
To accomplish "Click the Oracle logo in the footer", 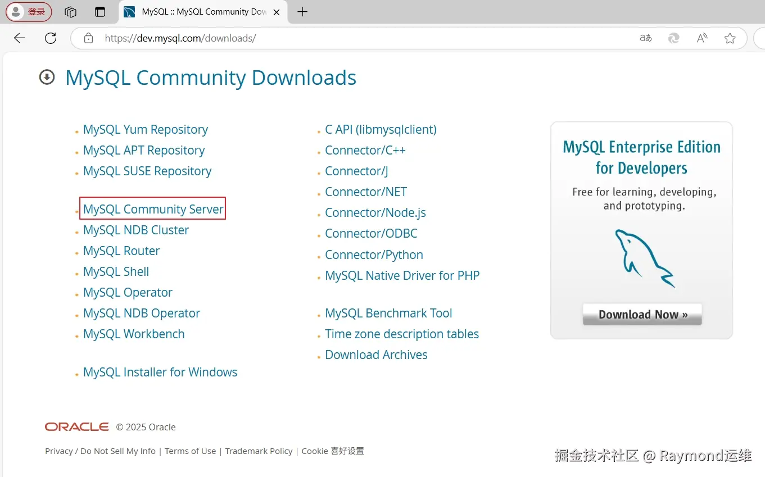I will click(77, 427).
